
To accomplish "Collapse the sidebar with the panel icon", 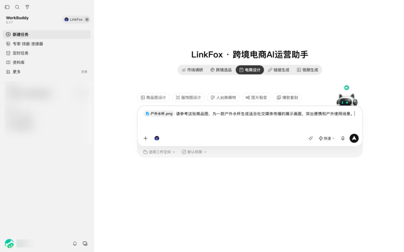I will coord(7,7).
